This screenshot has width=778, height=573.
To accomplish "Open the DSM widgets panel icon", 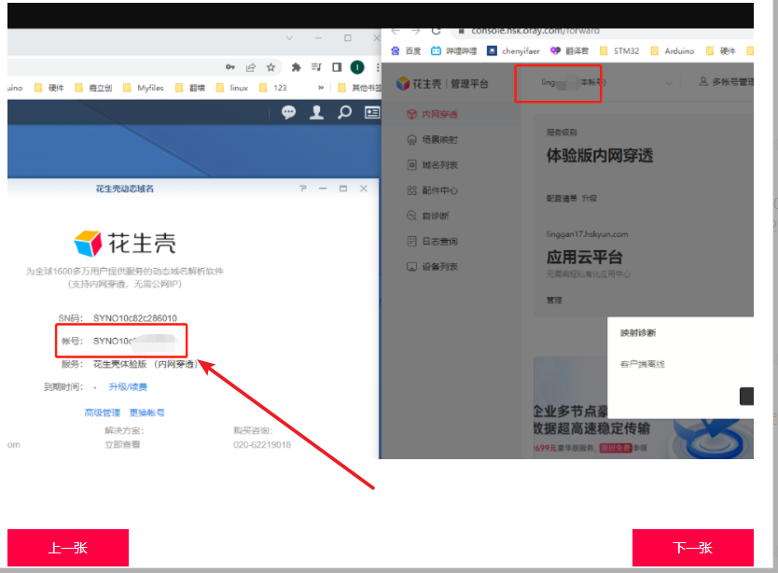I will [x=372, y=113].
